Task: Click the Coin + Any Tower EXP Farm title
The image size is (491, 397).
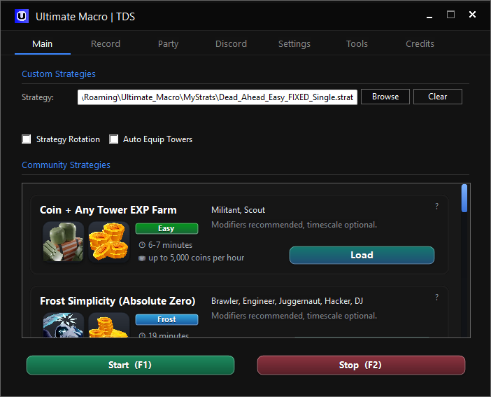Action: [108, 210]
